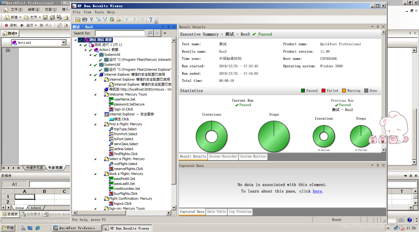
Task: Open the Result Details pane menu arrow
Action: coord(372,27)
